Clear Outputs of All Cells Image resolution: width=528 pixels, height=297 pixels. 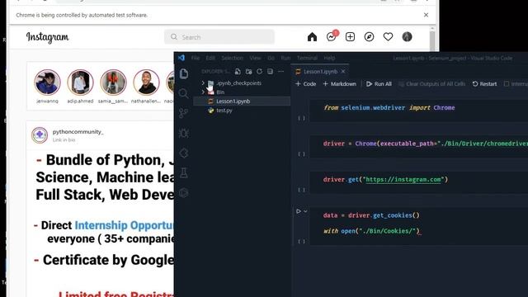pyautogui.click(x=431, y=84)
